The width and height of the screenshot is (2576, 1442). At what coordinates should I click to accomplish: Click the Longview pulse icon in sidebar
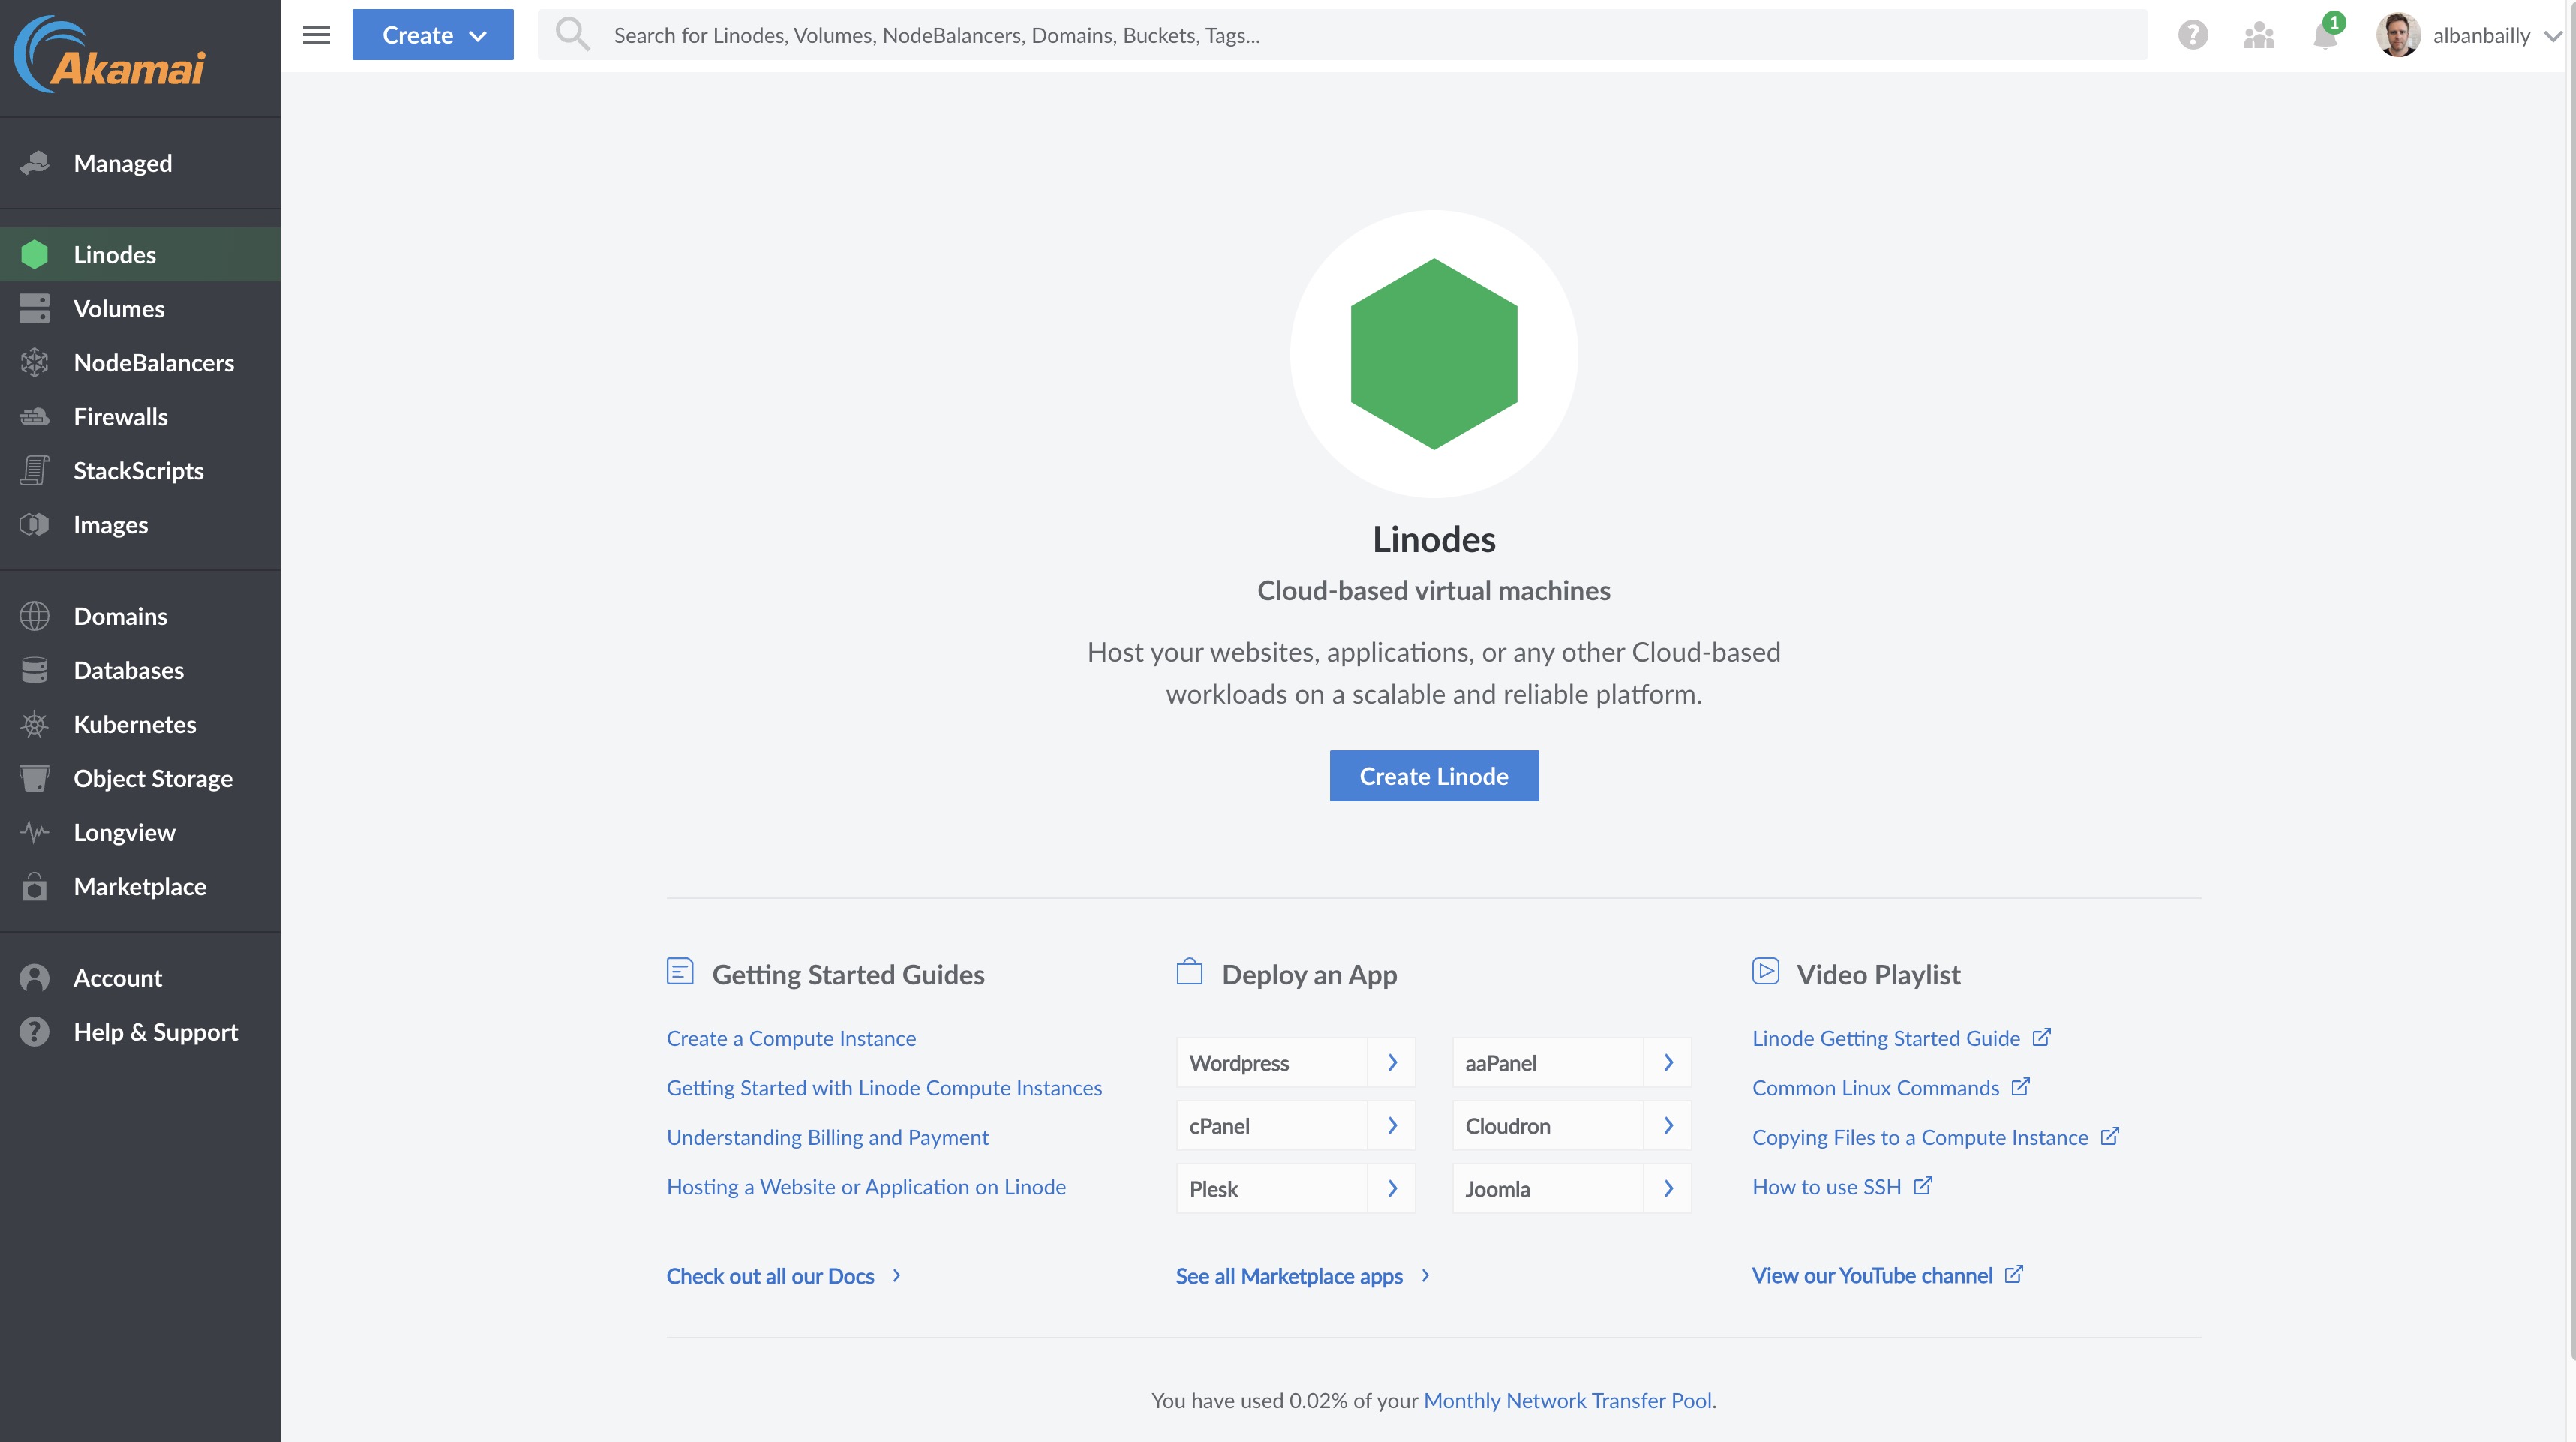tap(34, 832)
